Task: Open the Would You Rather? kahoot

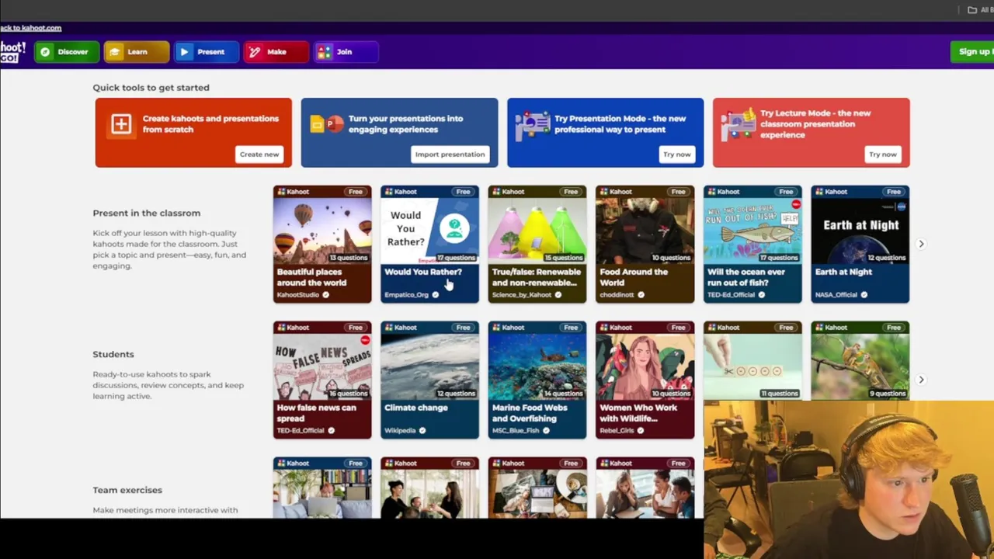Action: 429,244
